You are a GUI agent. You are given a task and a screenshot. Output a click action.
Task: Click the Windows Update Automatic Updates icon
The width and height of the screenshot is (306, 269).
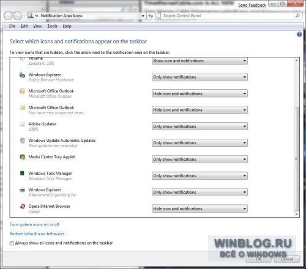22,141
